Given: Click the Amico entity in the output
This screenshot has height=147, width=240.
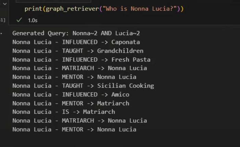Looking at the screenshot, I should tap(120, 94).
